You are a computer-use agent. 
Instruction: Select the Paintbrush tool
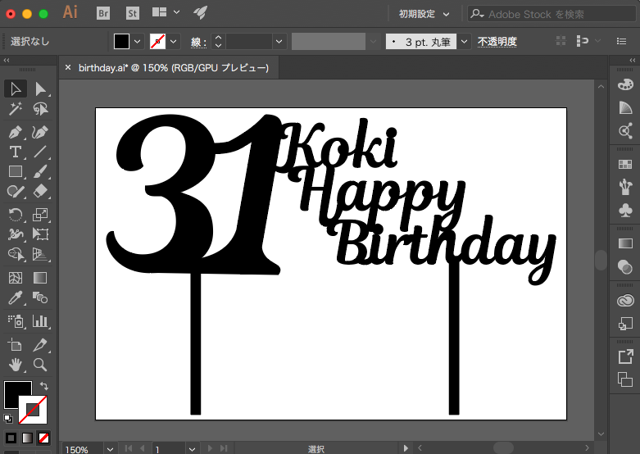[40, 171]
